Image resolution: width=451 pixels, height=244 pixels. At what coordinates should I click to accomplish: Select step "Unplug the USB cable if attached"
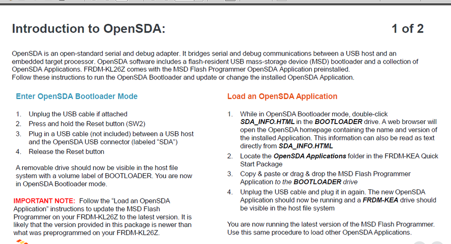coord(78,114)
